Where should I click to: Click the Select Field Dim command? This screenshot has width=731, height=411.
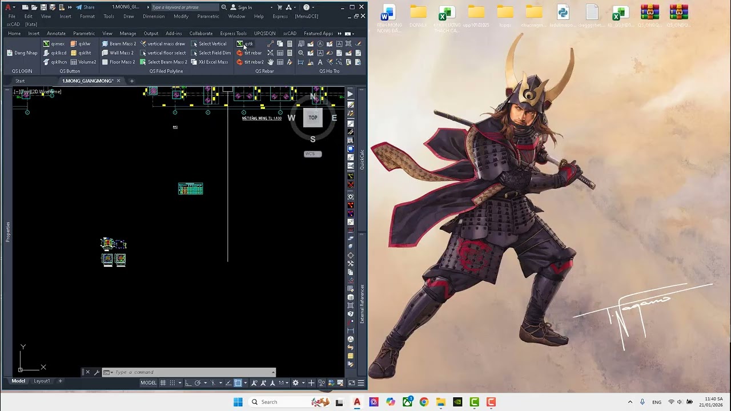[x=211, y=53]
